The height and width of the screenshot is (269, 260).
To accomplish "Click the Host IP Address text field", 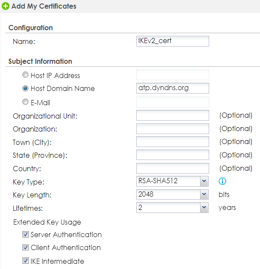I will 172,75.
